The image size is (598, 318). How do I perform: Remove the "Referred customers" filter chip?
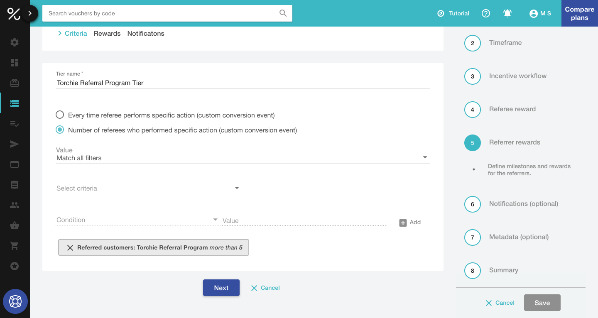pyautogui.click(x=70, y=248)
